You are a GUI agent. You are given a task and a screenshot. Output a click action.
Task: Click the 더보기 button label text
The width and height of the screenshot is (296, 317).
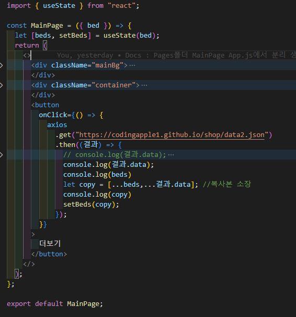(x=50, y=243)
